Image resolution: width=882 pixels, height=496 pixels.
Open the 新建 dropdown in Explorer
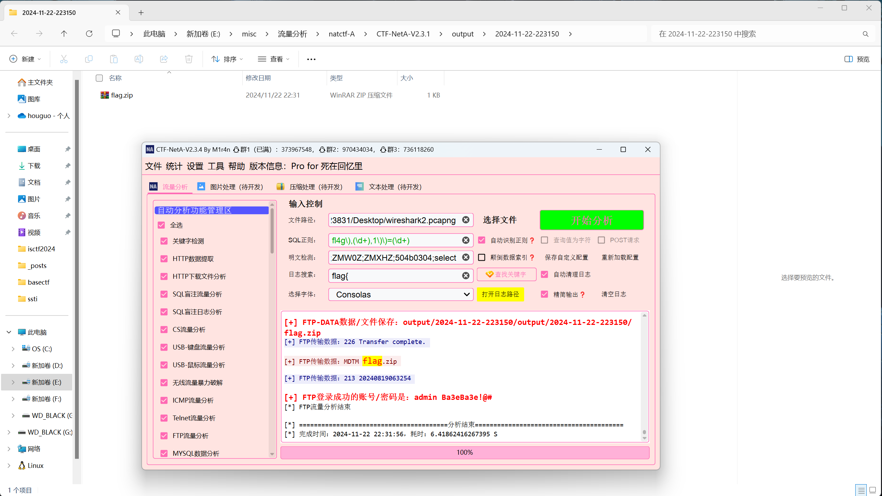coord(25,59)
